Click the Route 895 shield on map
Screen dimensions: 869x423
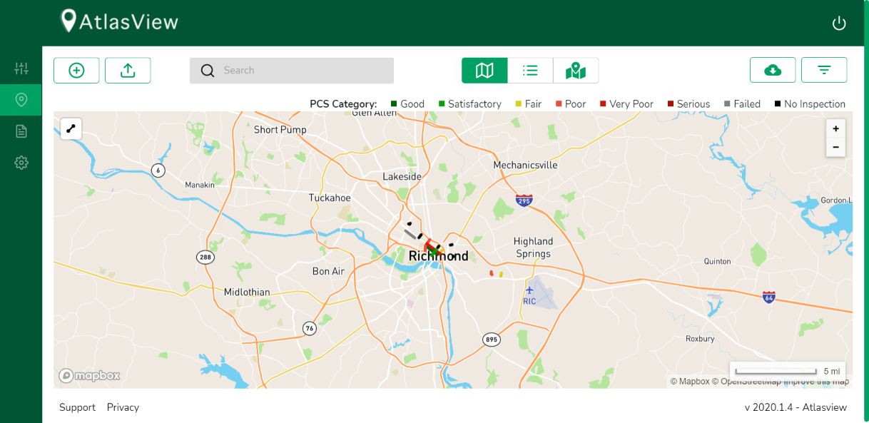click(491, 340)
